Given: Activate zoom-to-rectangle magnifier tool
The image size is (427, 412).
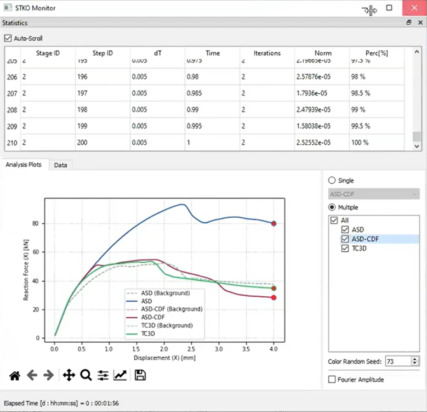Looking at the screenshot, I should click(86, 375).
